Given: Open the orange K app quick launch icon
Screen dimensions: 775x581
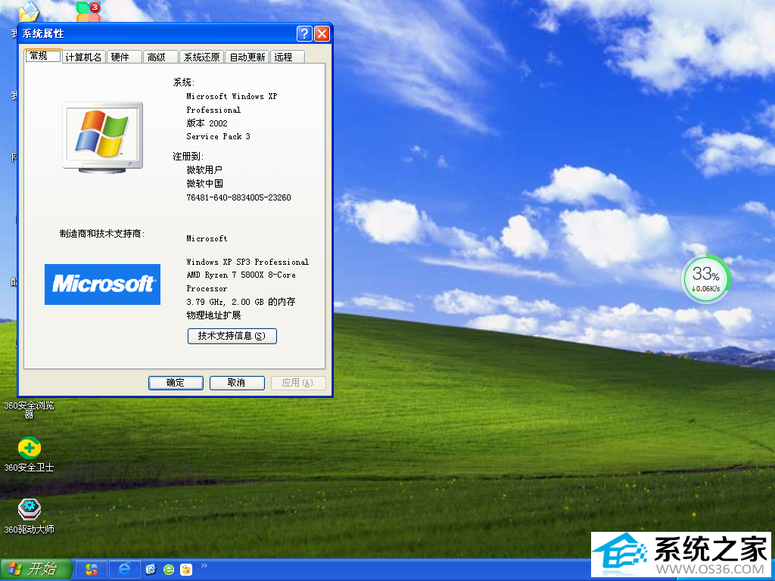Looking at the screenshot, I should [x=186, y=570].
